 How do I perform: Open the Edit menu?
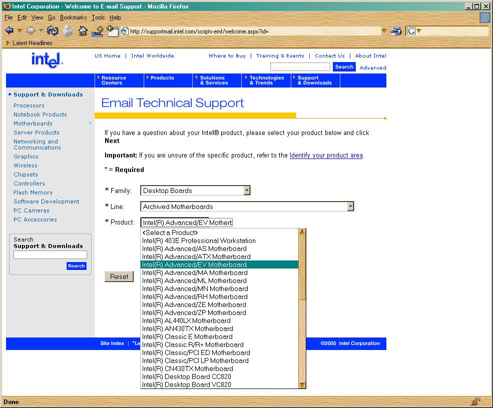pos(22,17)
